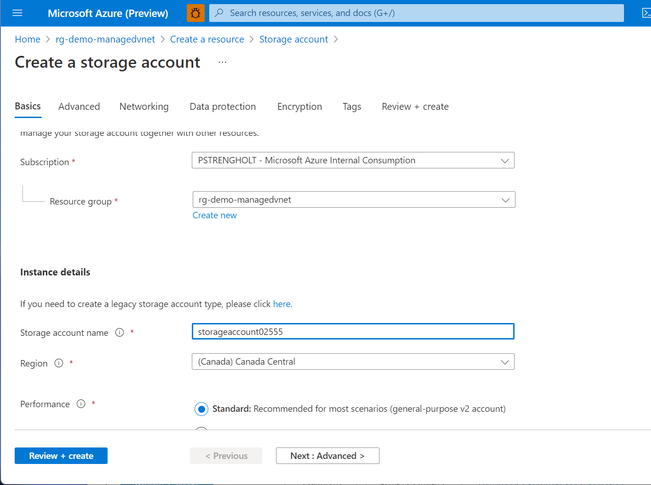Go to Create a resource breadcrumb

click(207, 39)
